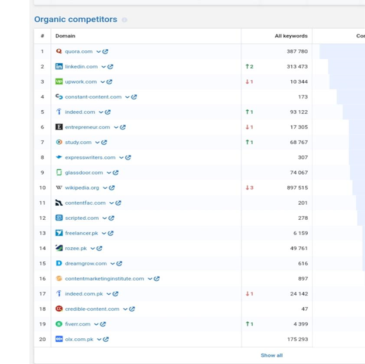Viewport: 365px width, 364px height.
Task: Open the dreamgrow.com domain link
Action: click(x=86, y=263)
